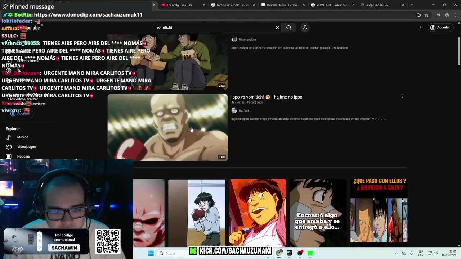Screen dimensions: 461x259
Task: Open Noticias in Explorar sidebar
Action: (23, 156)
